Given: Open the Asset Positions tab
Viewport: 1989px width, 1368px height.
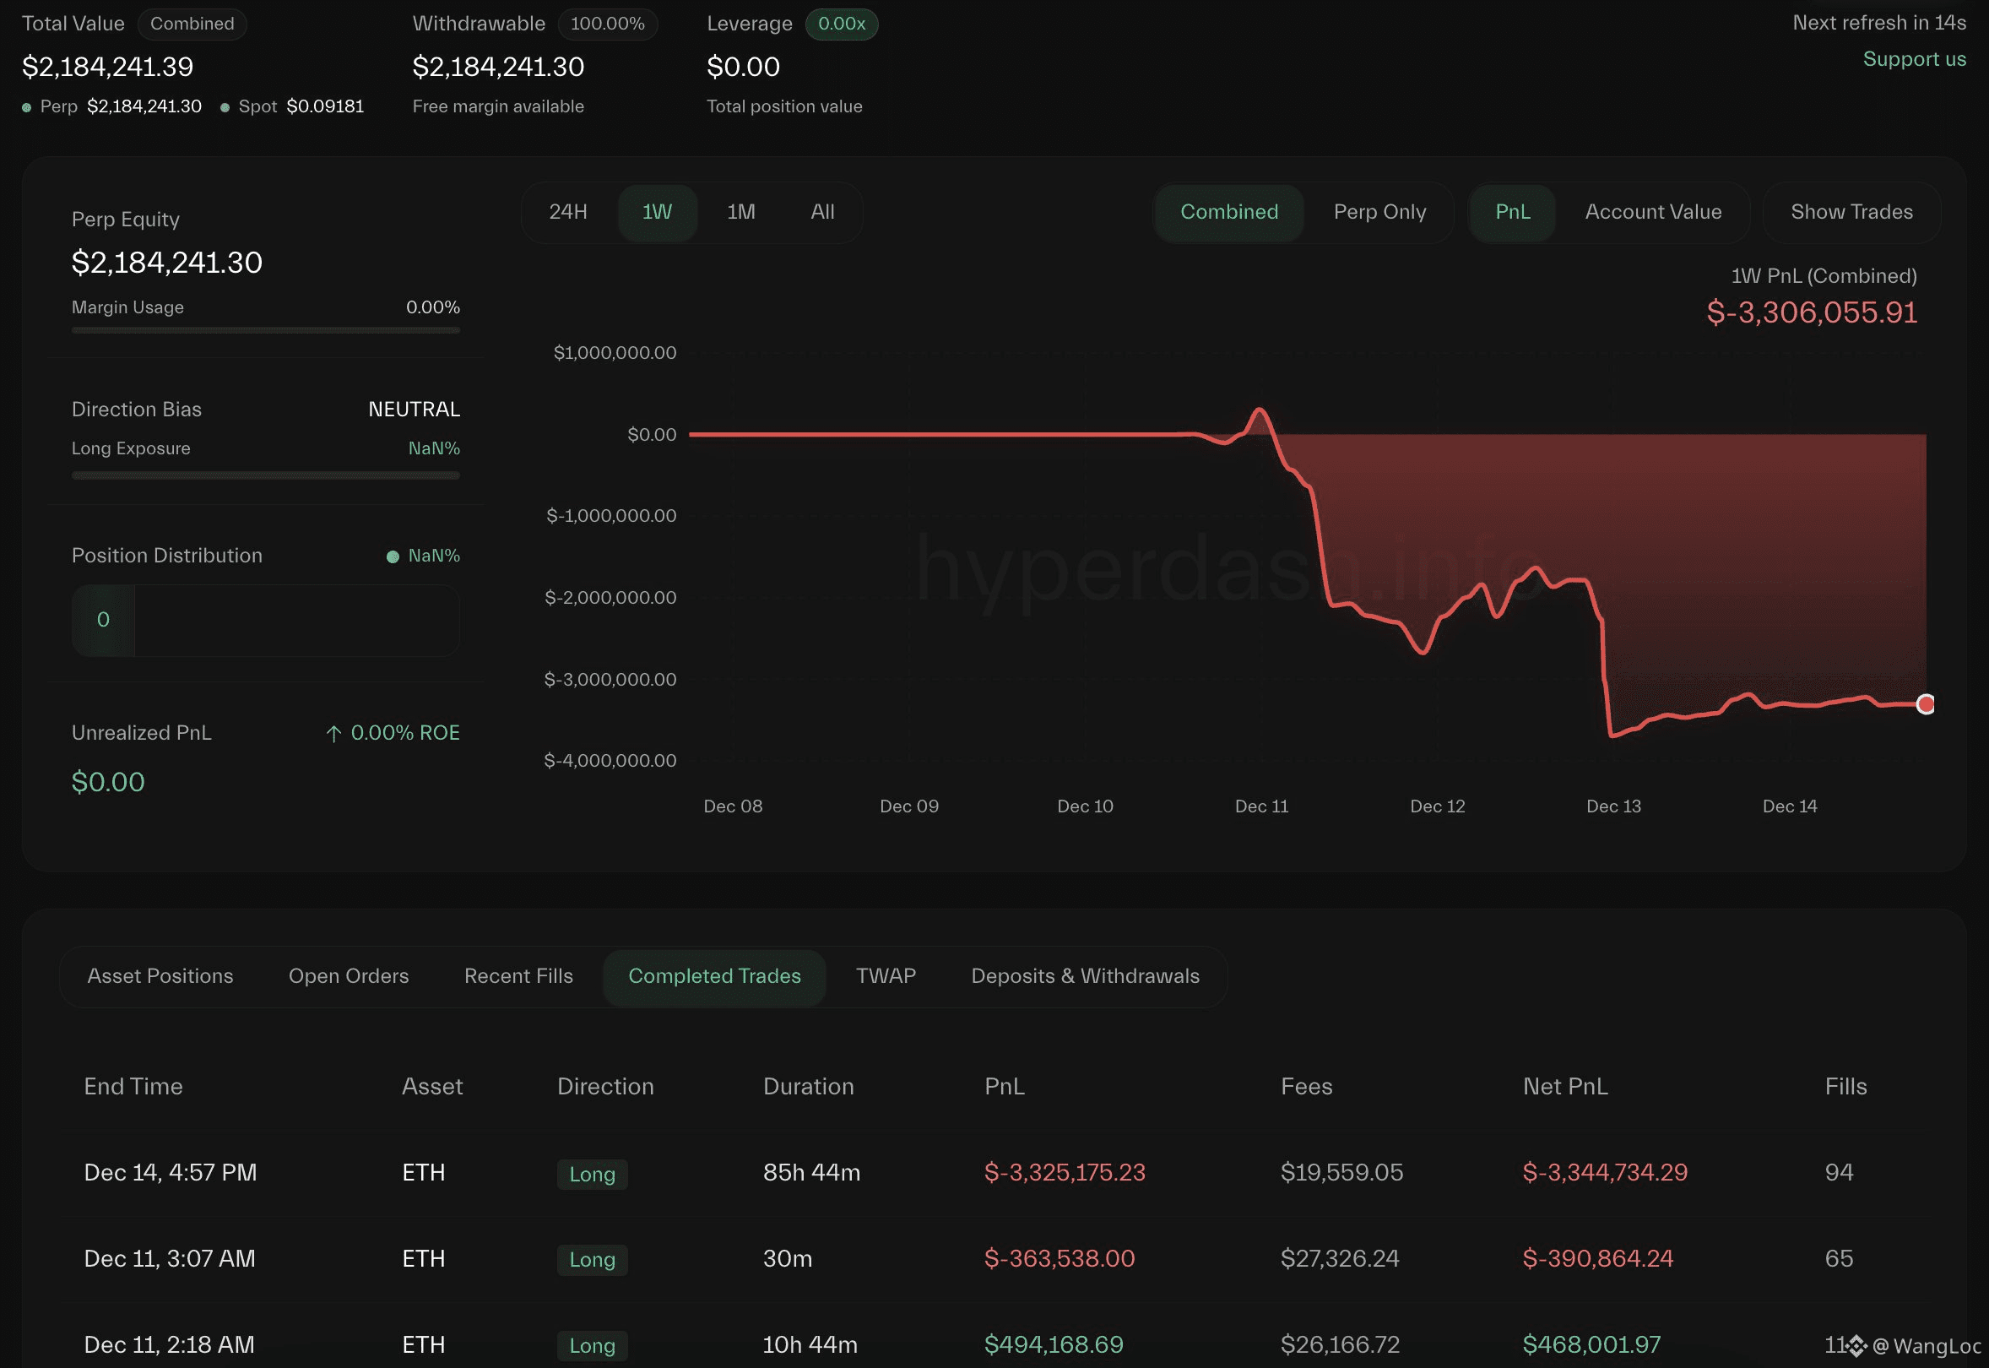Looking at the screenshot, I should 160,976.
